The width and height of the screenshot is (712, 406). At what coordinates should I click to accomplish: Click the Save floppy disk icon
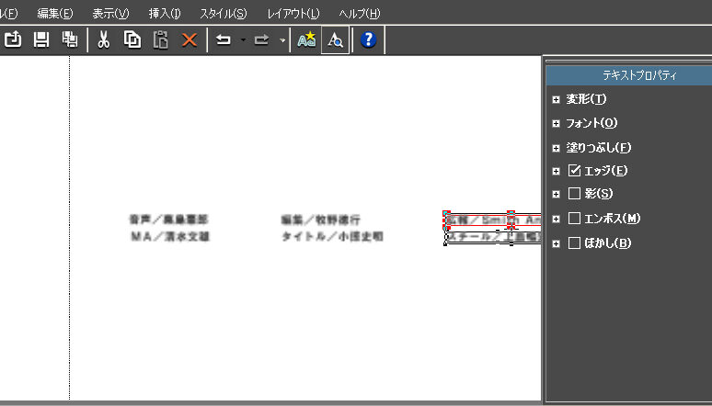41,40
